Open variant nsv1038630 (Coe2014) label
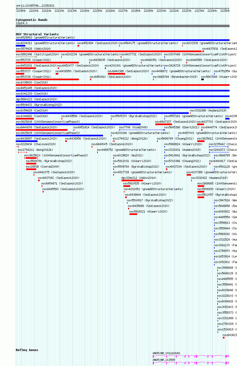 pos(32,82)
